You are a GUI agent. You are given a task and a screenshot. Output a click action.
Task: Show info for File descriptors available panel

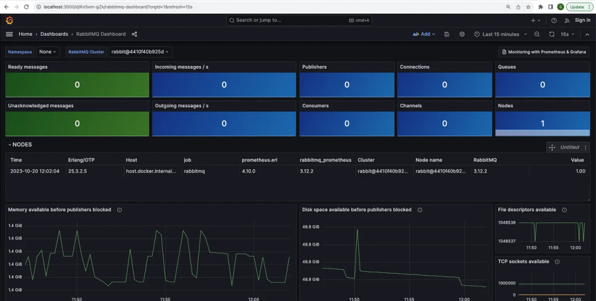[564, 210]
